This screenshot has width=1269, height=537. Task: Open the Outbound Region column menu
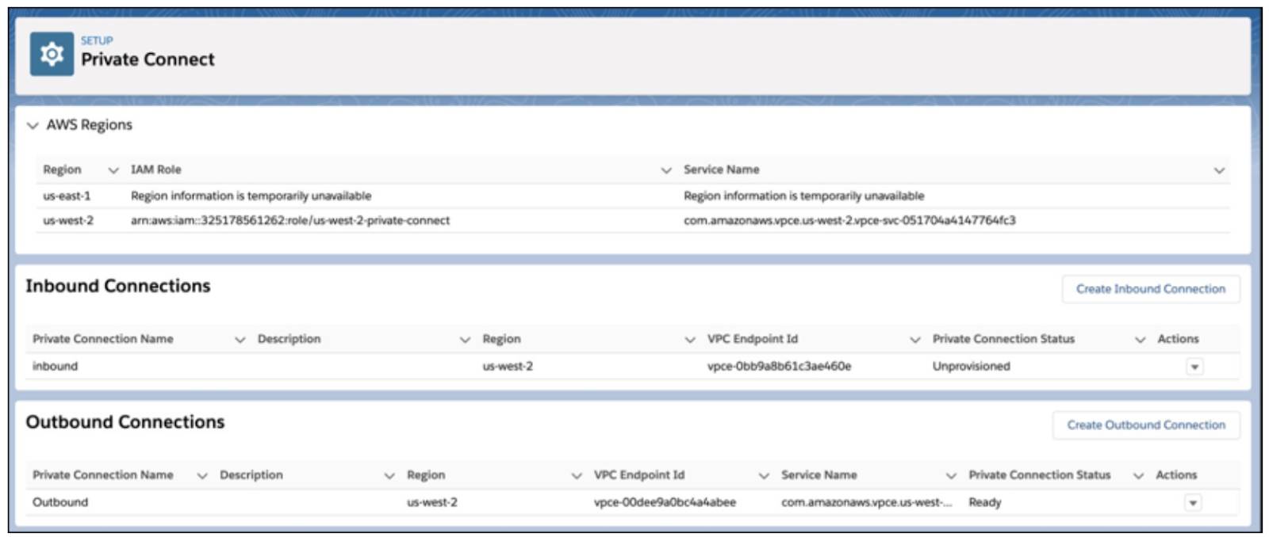[x=577, y=476]
